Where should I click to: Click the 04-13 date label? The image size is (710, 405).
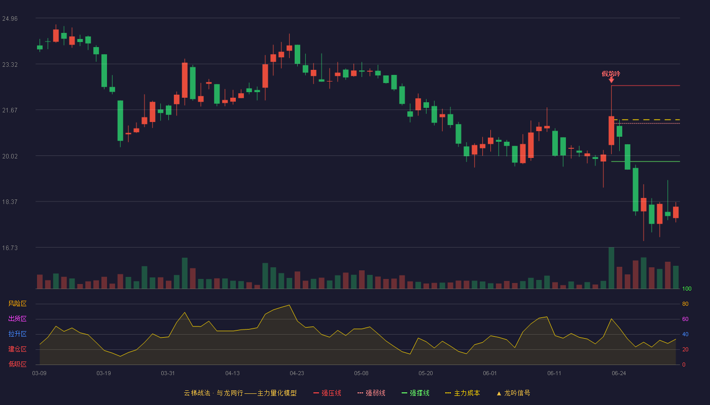pos(232,373)
